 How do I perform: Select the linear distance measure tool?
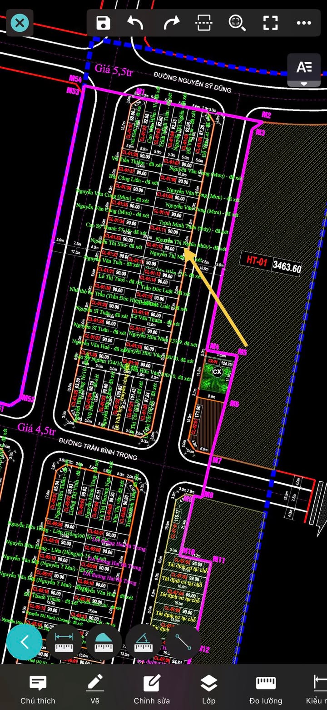tap(64, 642)
